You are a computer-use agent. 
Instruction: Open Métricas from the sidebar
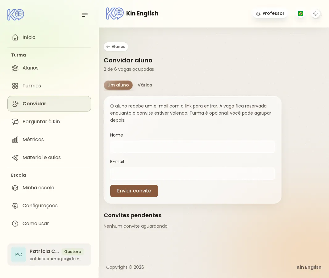(49, 140)
